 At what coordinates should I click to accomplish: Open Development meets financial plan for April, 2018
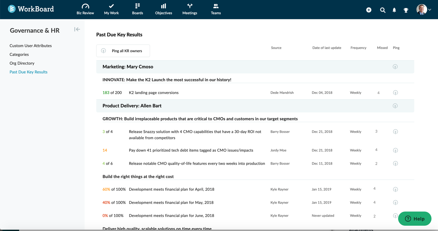(x=172, y=189)
